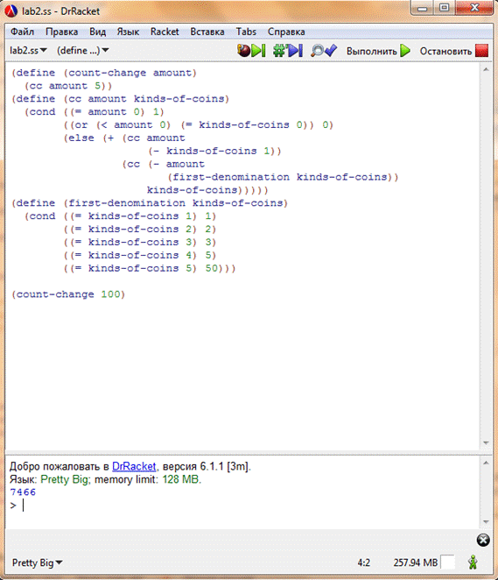Viewport: 498px width, 580px height.
Task: Expand the (define ...) definitions dropdown
Action: coord(82,50)
